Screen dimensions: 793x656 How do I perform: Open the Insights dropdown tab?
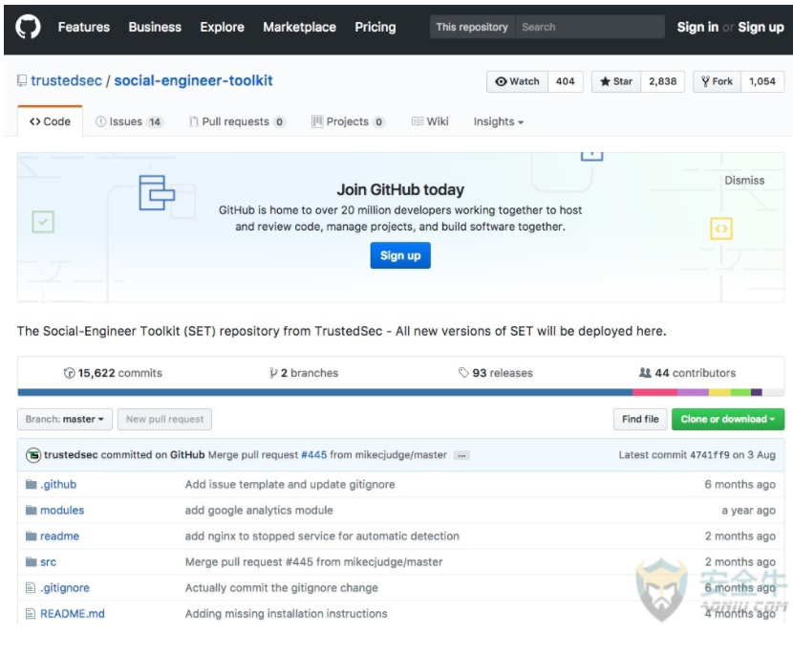point(498,122)
